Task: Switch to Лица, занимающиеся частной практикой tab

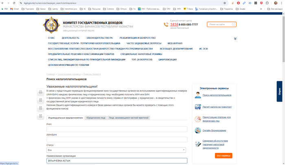Action: click(129, 118)
